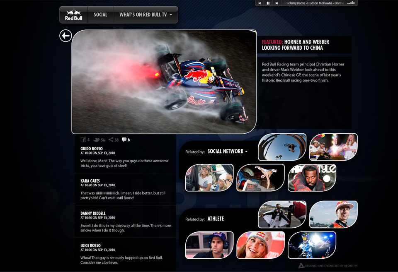This screenshot has width=398, height=272.
Task: Click the Red Bull logo home button
Action: pos(74,15)
